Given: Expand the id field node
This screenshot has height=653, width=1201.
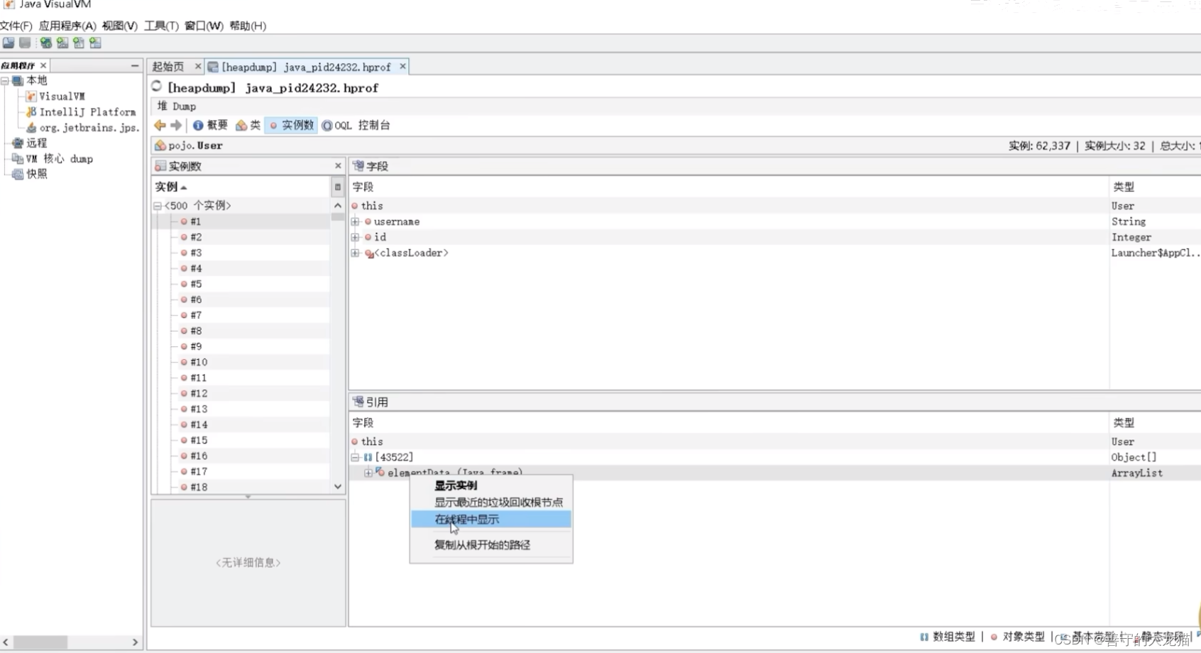Looking at the screenshot, I should pos(356,237).
